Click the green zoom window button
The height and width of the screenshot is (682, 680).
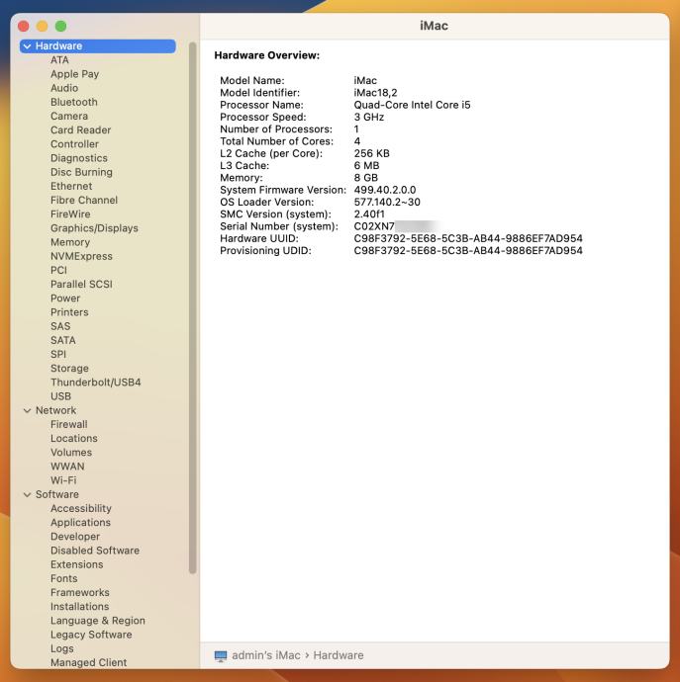pos(61,26)
